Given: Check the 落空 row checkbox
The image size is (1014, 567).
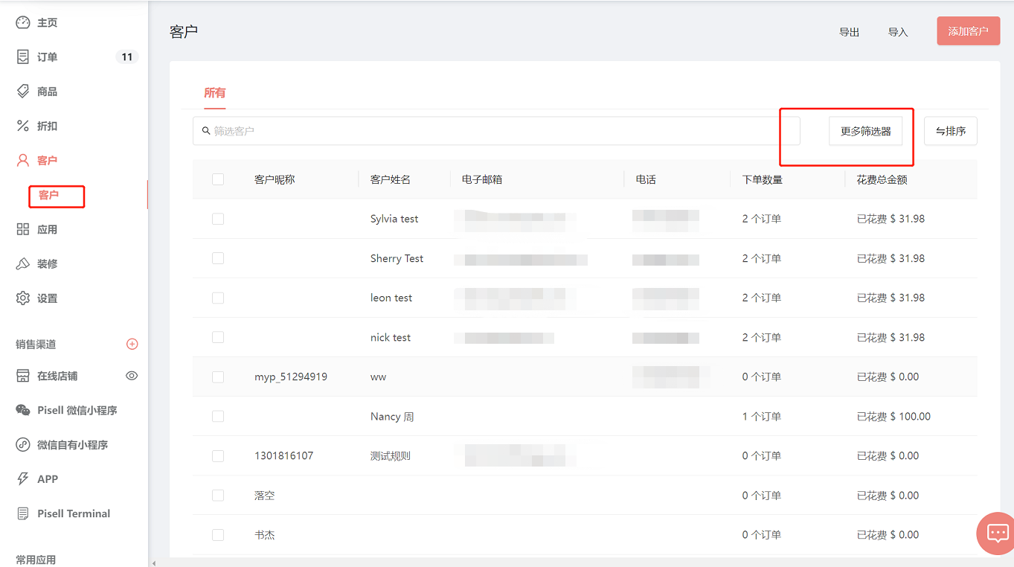Looking at the screenshot, I should click(218, 495).
